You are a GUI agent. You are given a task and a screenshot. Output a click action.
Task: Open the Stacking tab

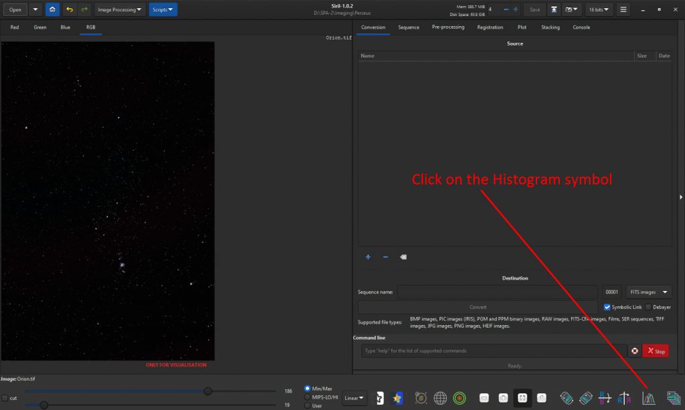[x=550, y=27]
